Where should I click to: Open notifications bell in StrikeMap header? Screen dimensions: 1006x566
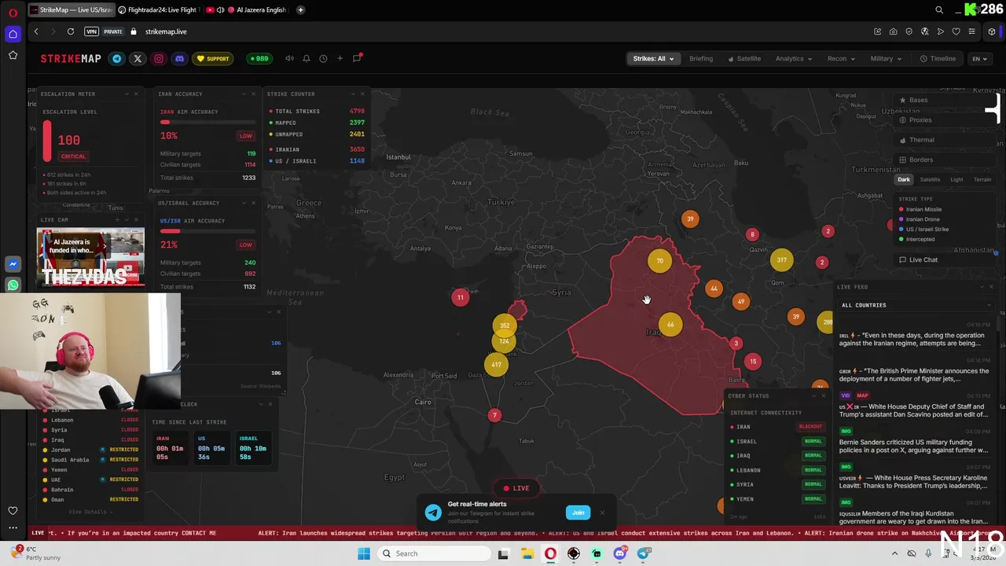tap(307, 58)
